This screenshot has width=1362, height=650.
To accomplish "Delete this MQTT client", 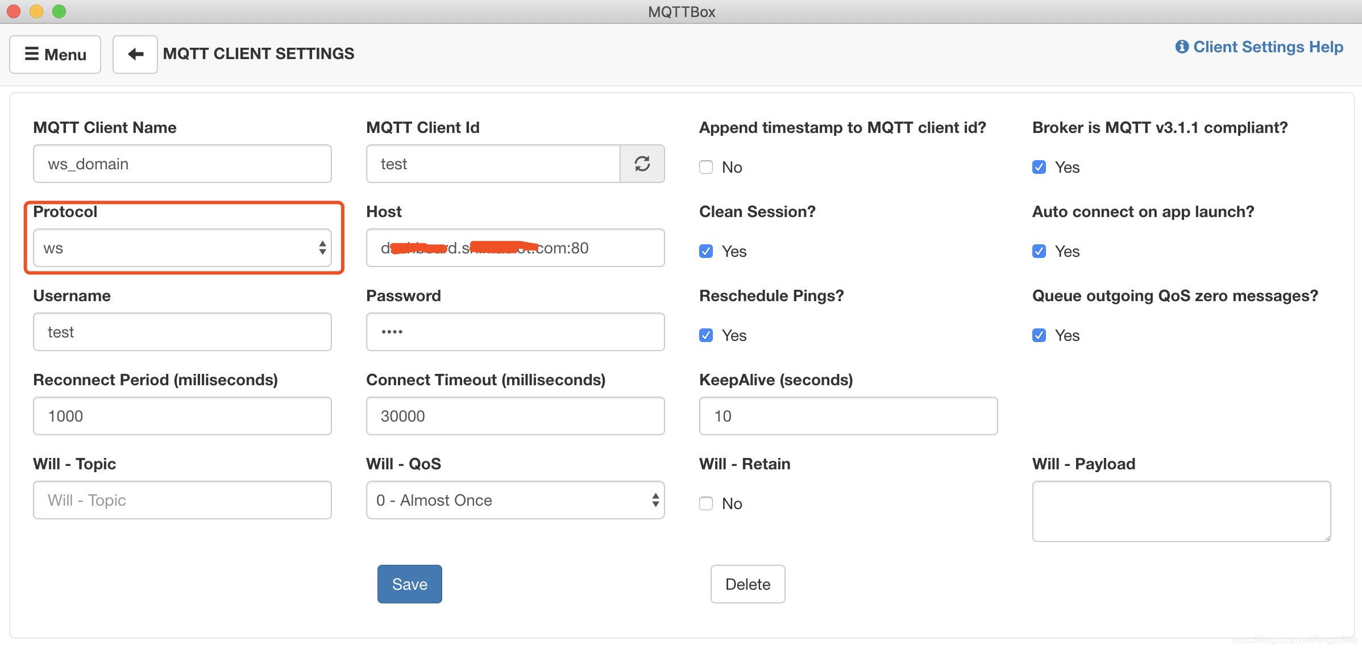I will point(748,584).
